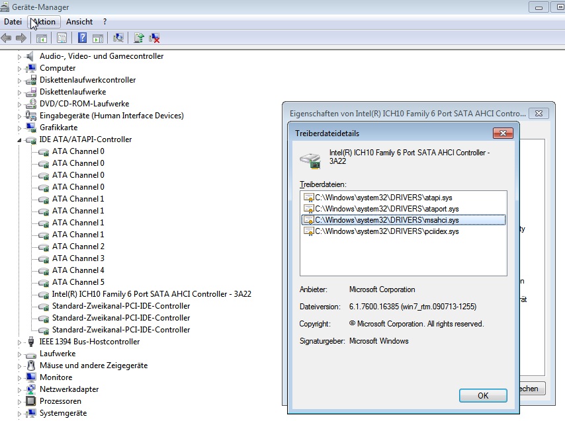This screenshot has height=421, width=565.
Task: Expand IEEE 1394 Bus-Hostcontroller node
Action: click(19, 342)
